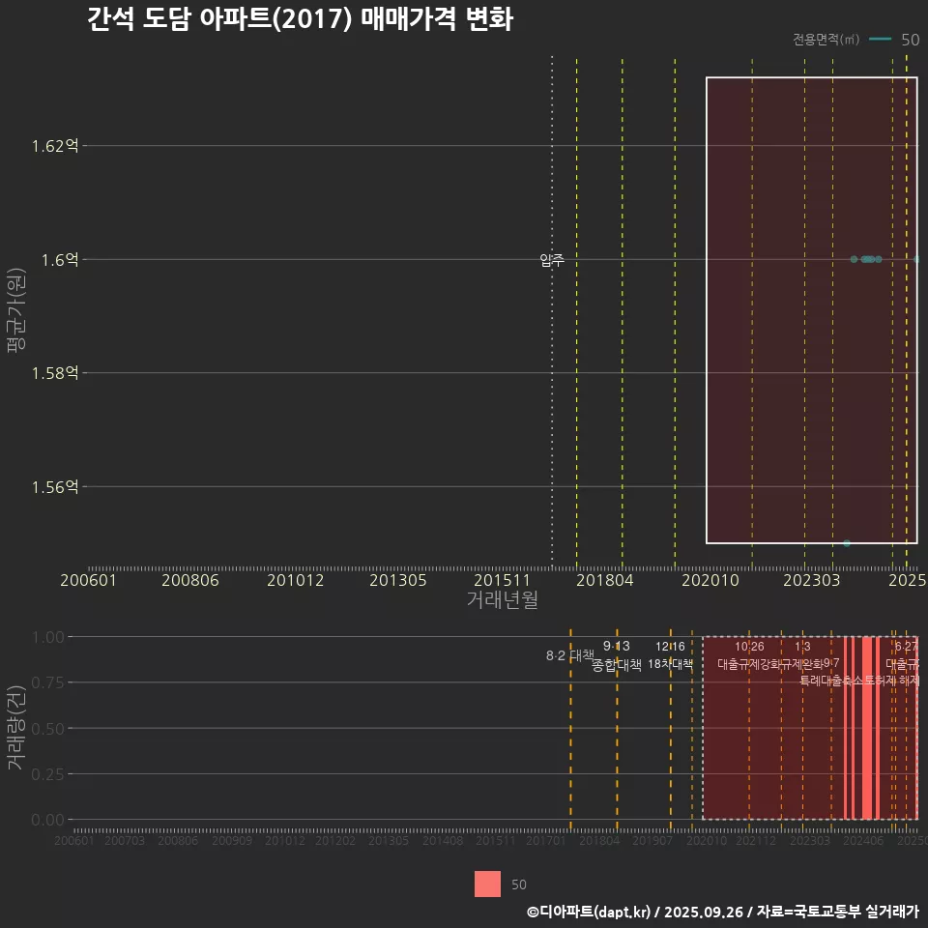Click the 입주 marker on the dotted line
This screenshot has height=928, width=928.
click(x=551, y=259)
